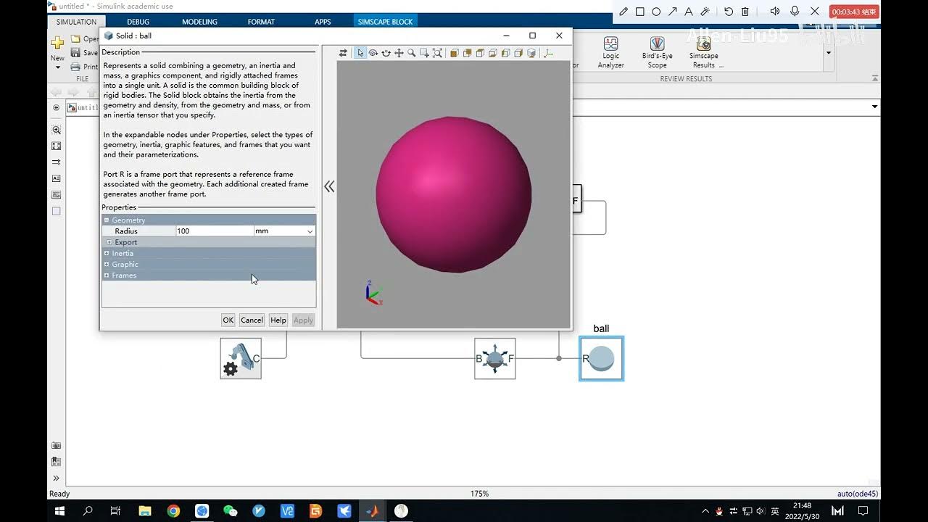Viewport: 928px width, 522px height.
Task: Collapse the visualization pane with double chevron
Action: click(329, 186)
